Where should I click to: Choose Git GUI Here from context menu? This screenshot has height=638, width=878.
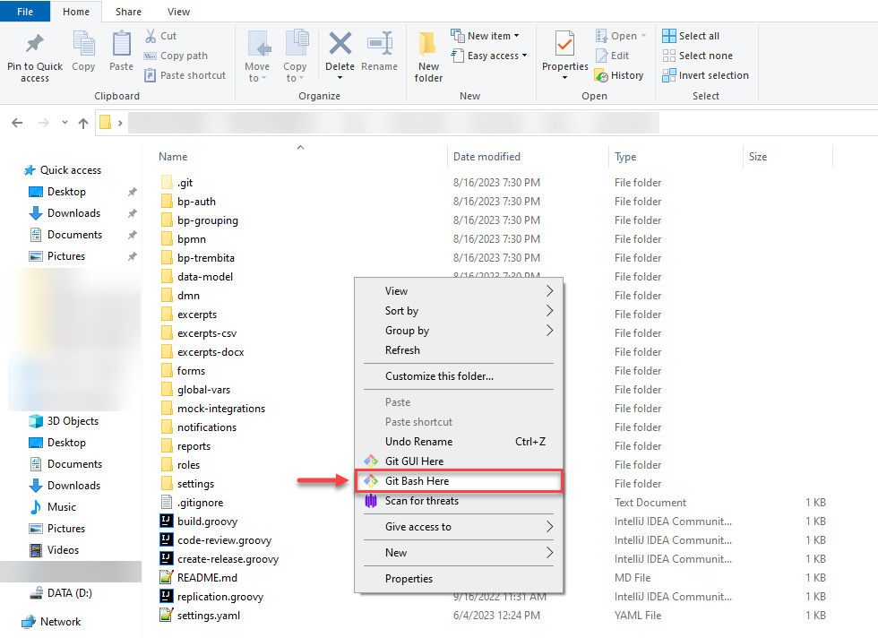tap(414, 461)
